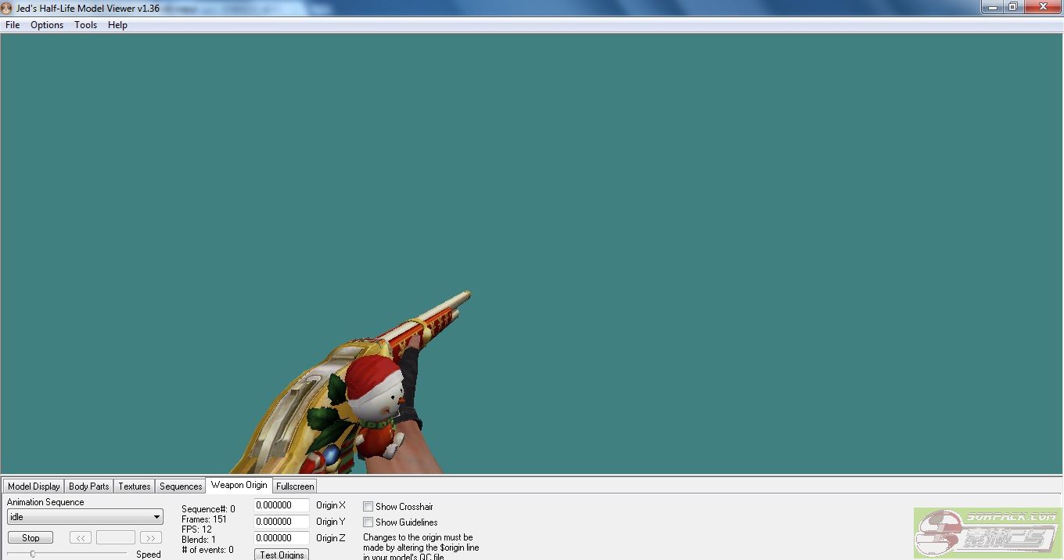Open the Help menu

(117, 25)
